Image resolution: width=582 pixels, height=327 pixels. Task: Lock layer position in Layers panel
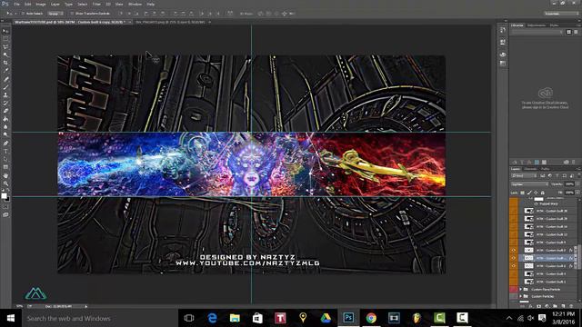[x=536, y=193]
